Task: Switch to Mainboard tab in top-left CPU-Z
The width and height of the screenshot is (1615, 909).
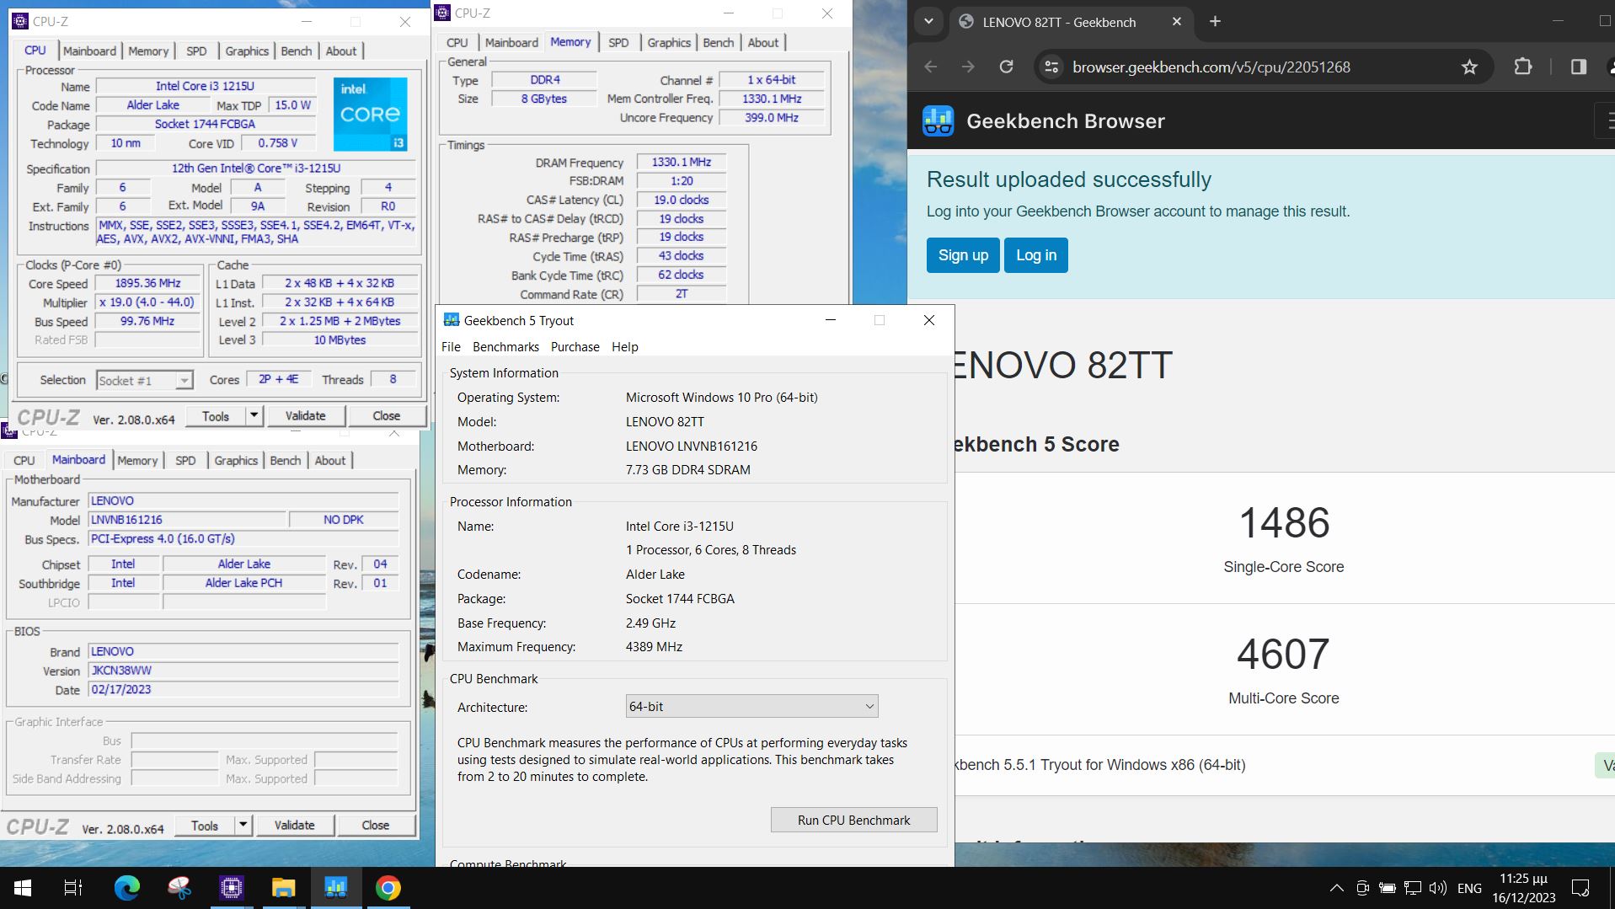Action: 89,51
